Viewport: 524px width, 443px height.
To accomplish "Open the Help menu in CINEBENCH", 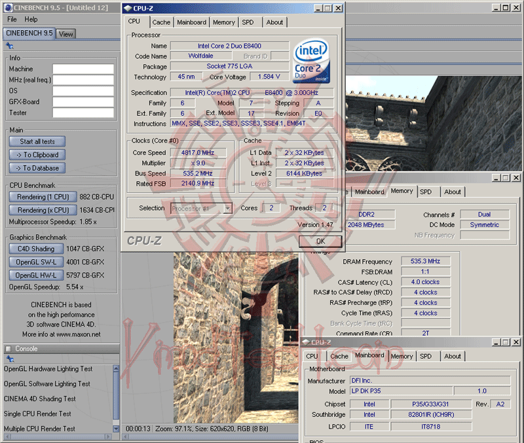I will (31, 20).
